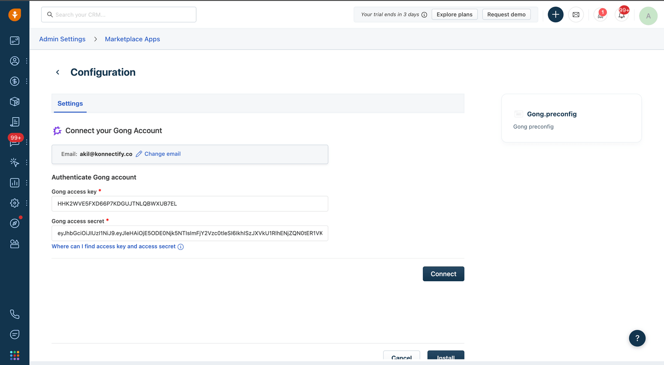The width and height of the screenshot is (664, 365).
Task: Open the notifications bell icon
Action: pos(622,15)
